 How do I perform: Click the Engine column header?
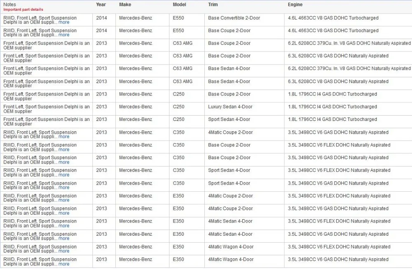(x=295, y=5)
